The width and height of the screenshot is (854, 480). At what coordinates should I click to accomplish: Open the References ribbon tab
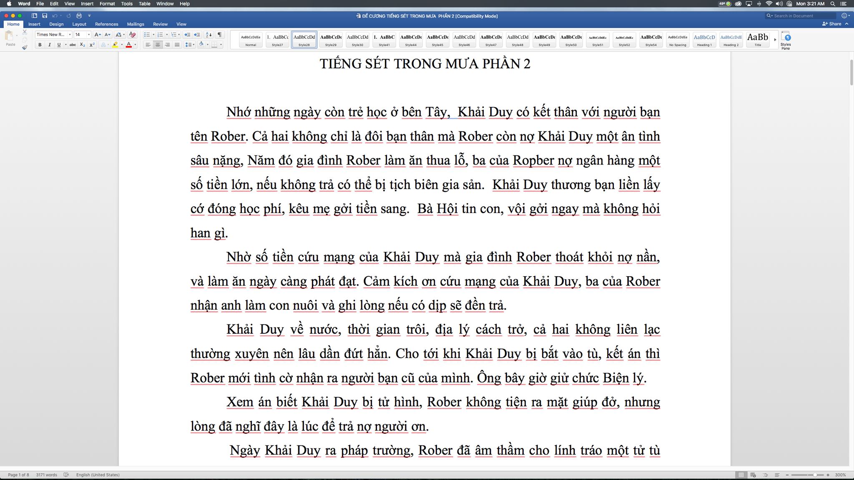point(105,24)
